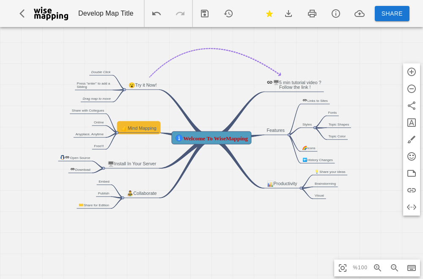Add a note to the topic

[412, 173]
